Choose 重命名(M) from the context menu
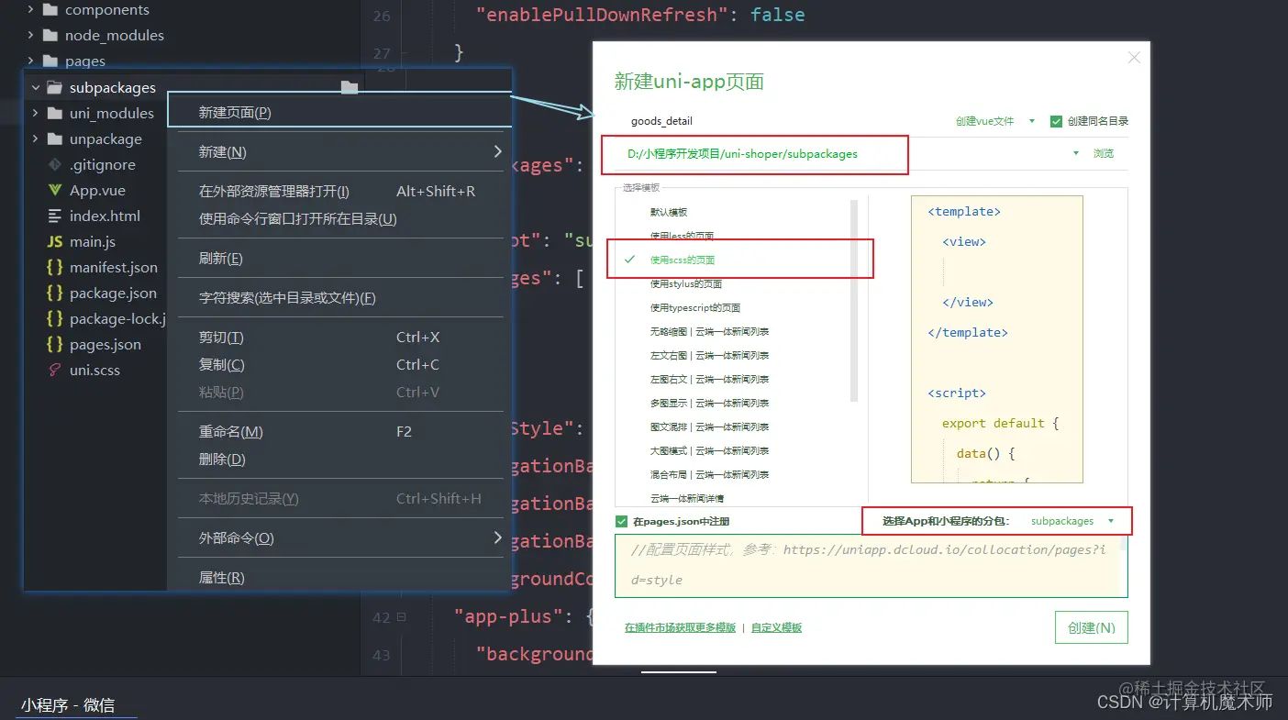This screenshot has width=1288, height=720. point(339,431)
